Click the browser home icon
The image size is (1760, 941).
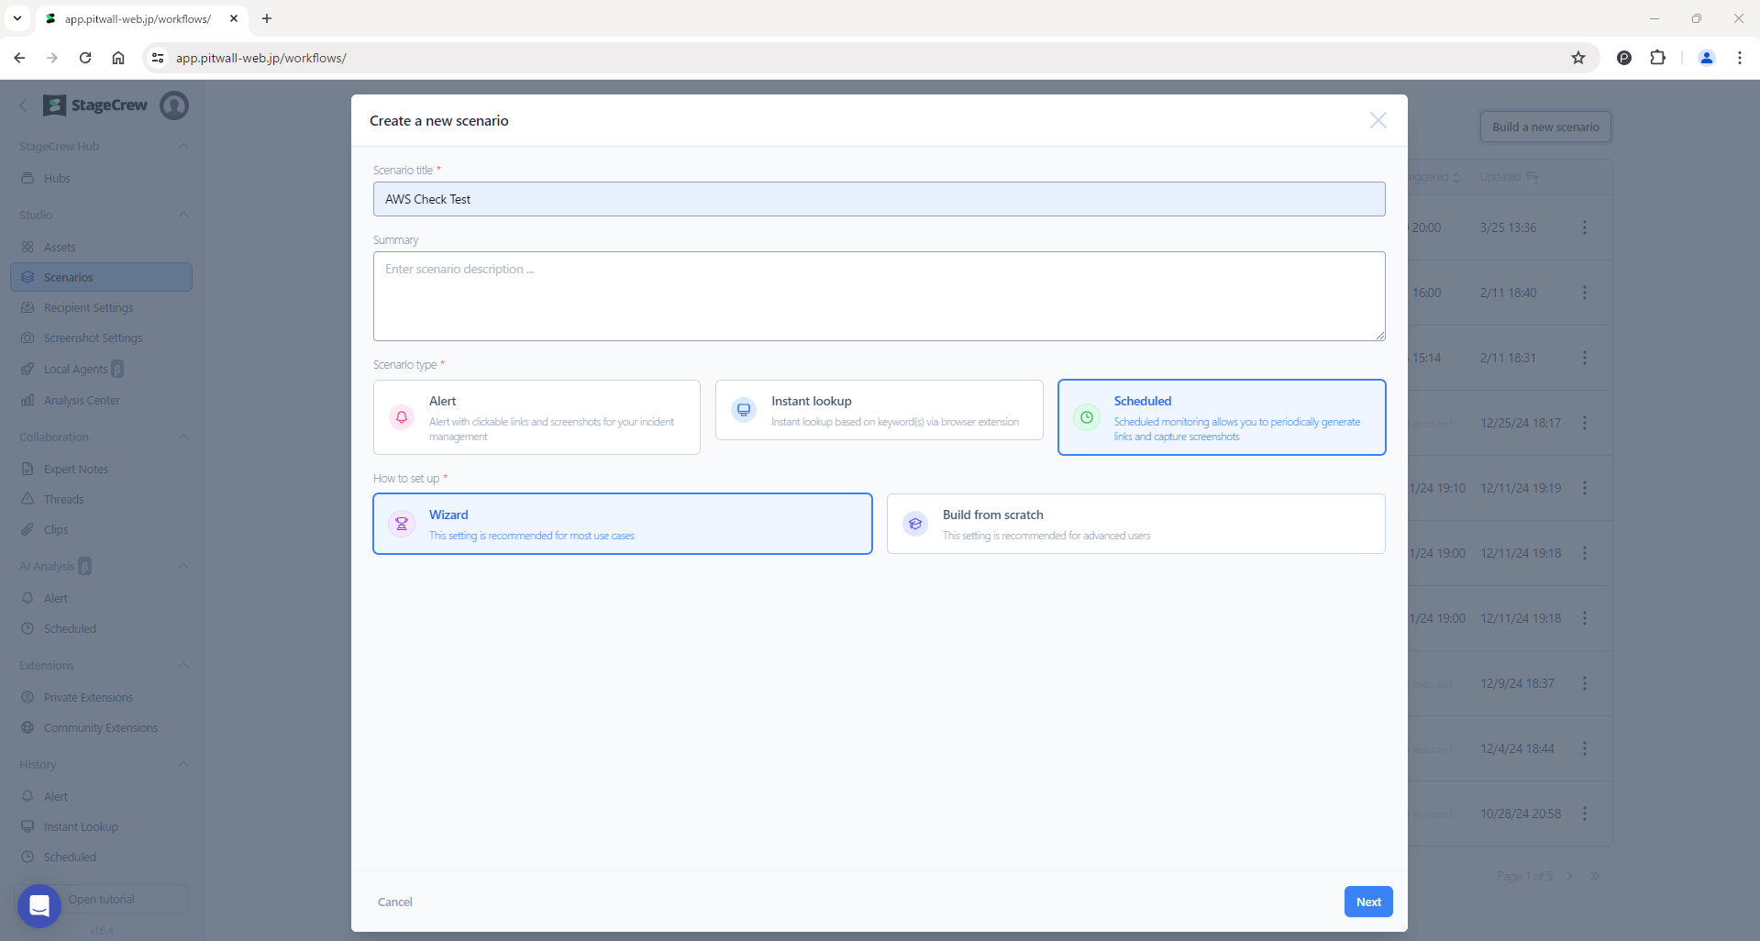118,58
